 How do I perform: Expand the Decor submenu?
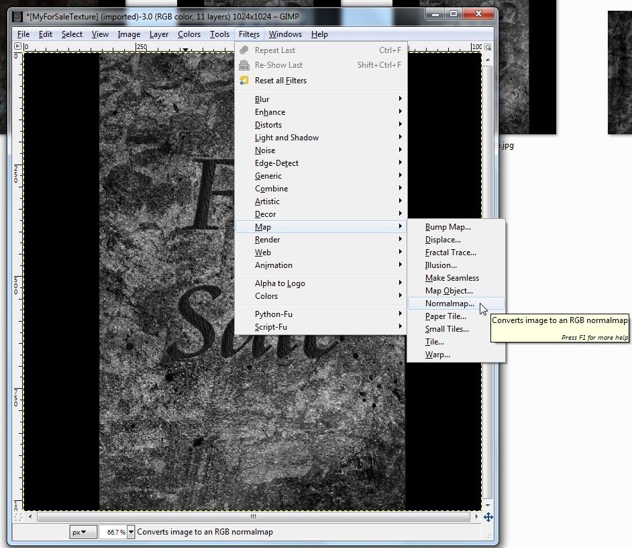click(321, 214)
